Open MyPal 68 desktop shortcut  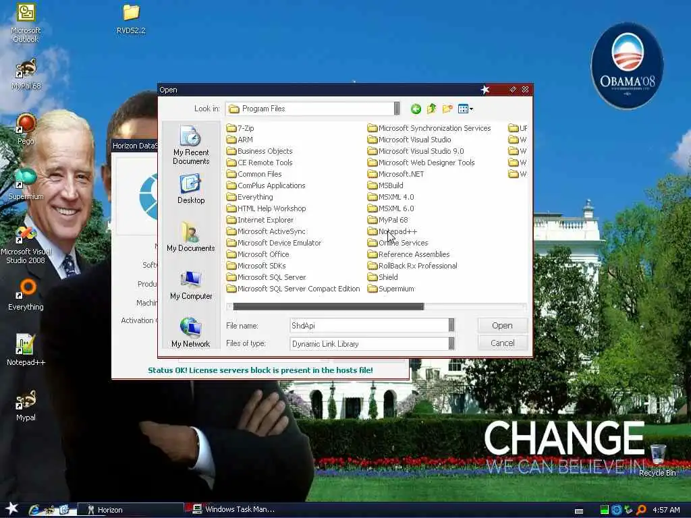click(x=26, y=74)
